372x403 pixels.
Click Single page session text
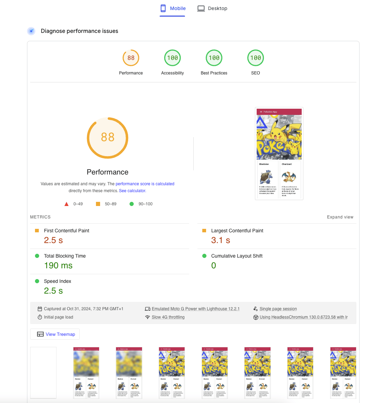[x=278, y=309]
